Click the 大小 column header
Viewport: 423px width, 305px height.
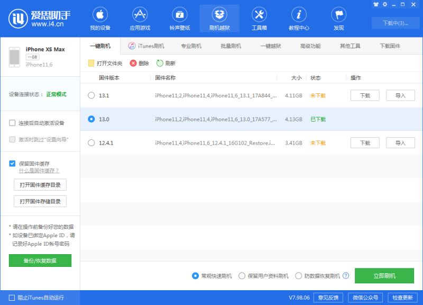tap(296, 78)
